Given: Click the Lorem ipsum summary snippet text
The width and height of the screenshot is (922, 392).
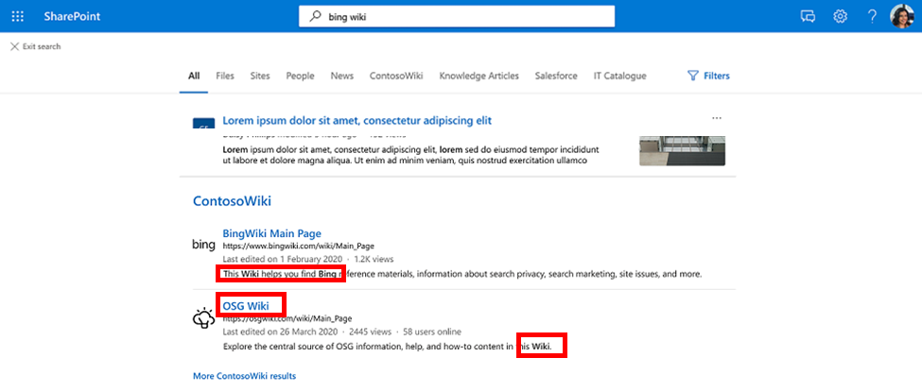Looking at the screenshot, I should coord(410,155).
